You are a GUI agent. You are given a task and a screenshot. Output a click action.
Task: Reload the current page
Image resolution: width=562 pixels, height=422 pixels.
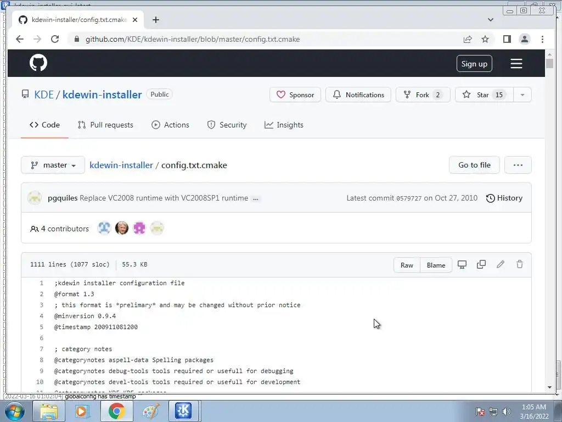tap(55, 39)
